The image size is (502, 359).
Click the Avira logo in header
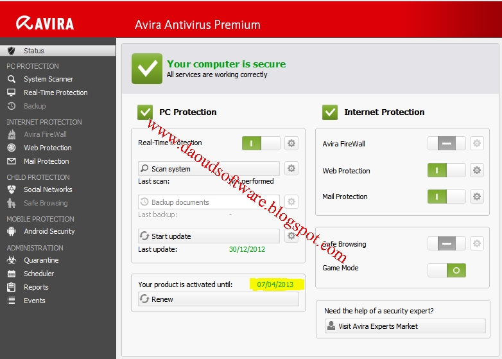[x=45, y=23]
